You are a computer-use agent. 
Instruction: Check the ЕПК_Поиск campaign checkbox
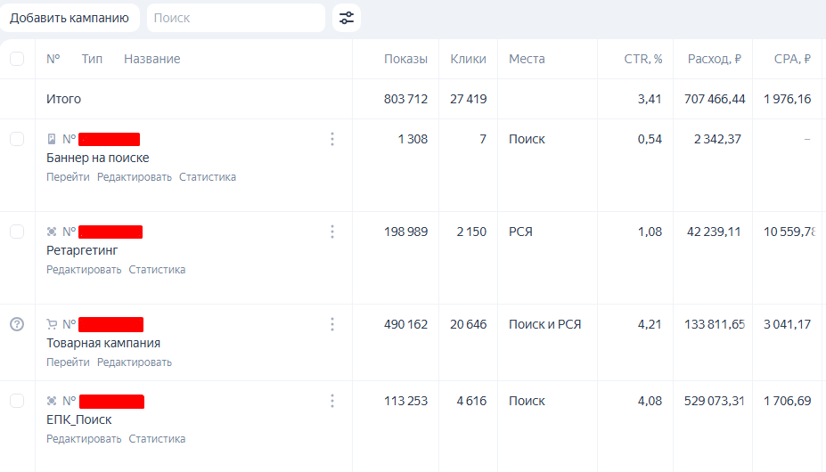[x=17, y=401]
